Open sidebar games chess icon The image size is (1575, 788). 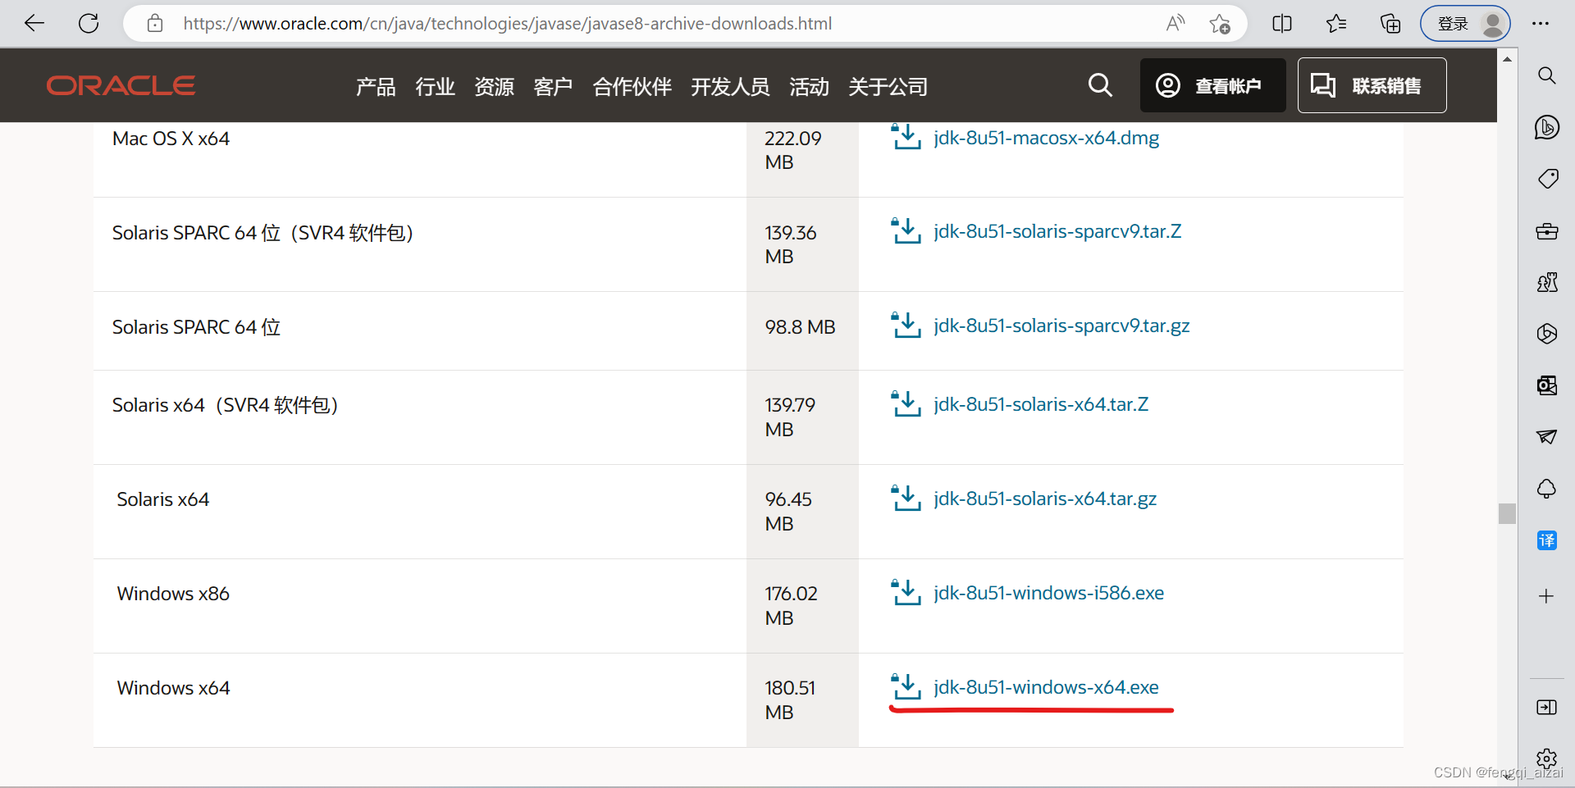1547,282
